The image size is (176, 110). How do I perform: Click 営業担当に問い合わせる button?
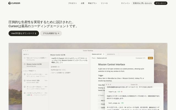(x=142, y=3)
